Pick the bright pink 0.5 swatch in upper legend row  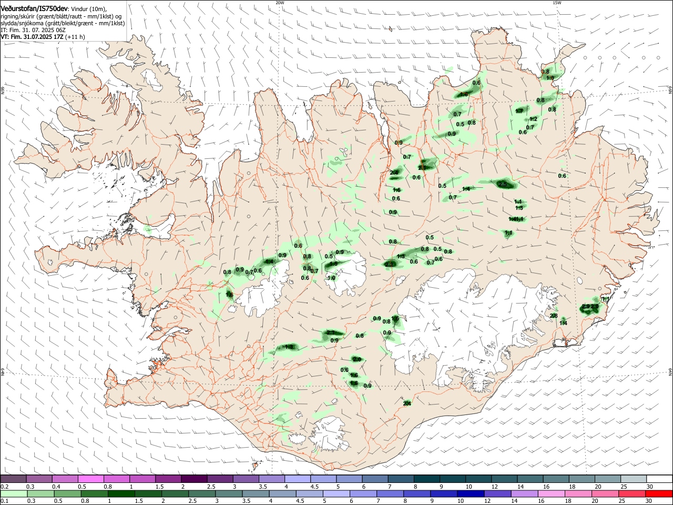pyautogui.click(x=91, y=479)
